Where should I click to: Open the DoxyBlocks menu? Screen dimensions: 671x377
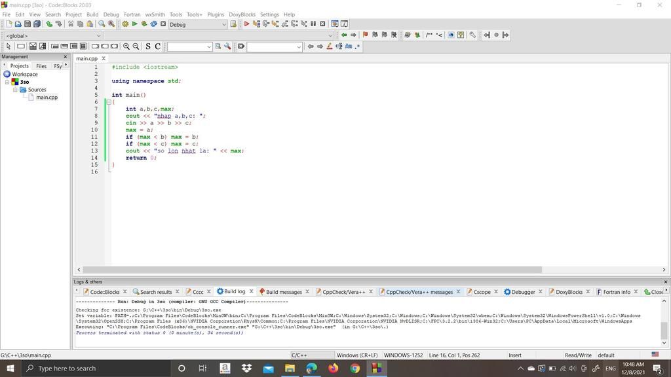click(x=242, y=14)
